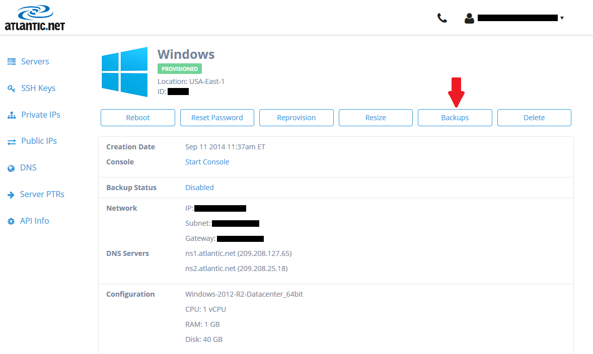Click Windows-2012-R2-Datacenter_64bit configuration text
The width and height of the screenshot is (593, 354).
pyautogui.click(x=244, y=294)
